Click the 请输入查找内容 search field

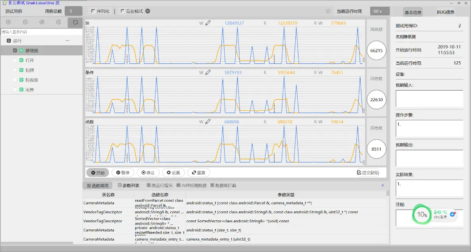[x=41, y=32]
